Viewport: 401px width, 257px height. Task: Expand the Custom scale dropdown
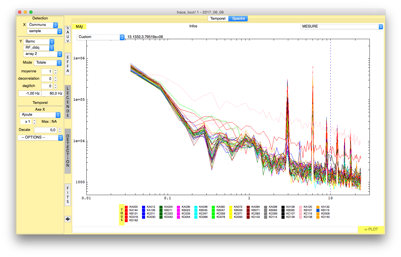(x=100, y=37)
